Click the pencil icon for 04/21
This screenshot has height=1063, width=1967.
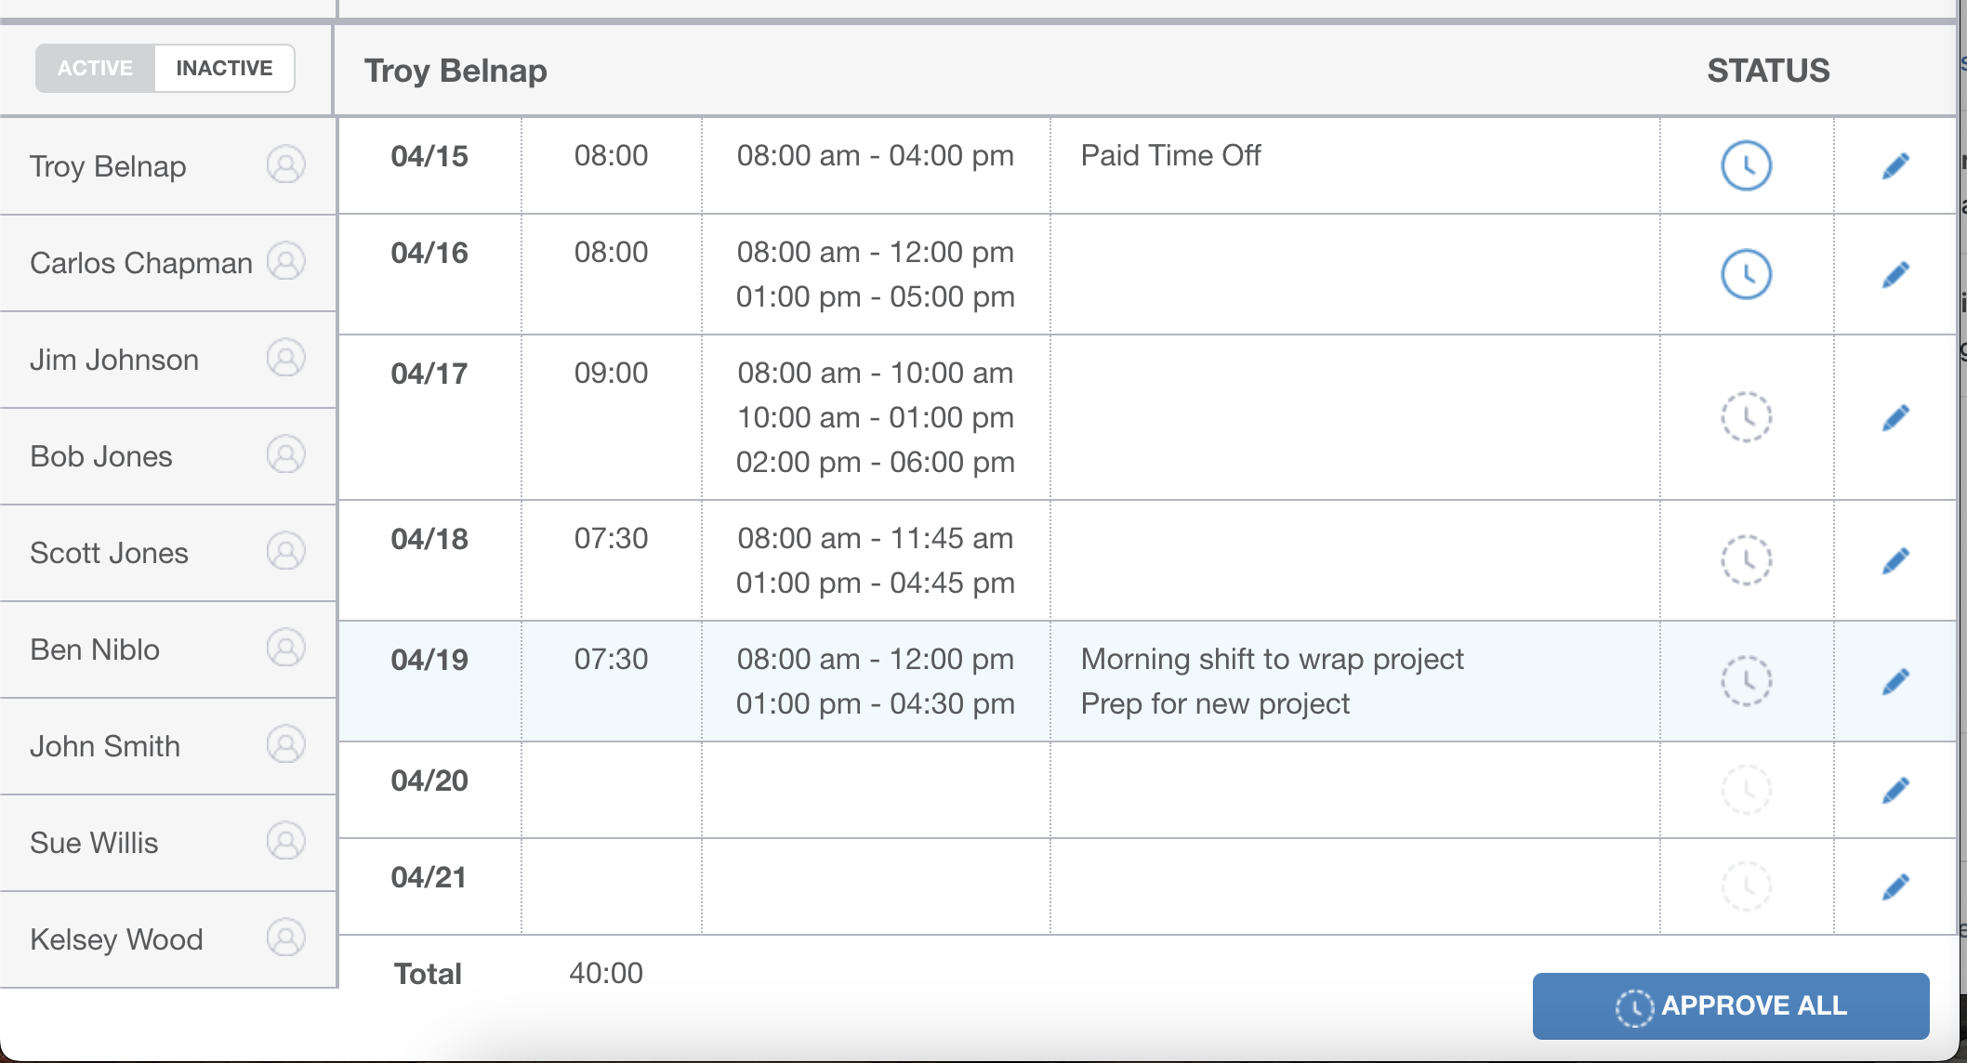pyautogui.click(x=1895, y=886)
